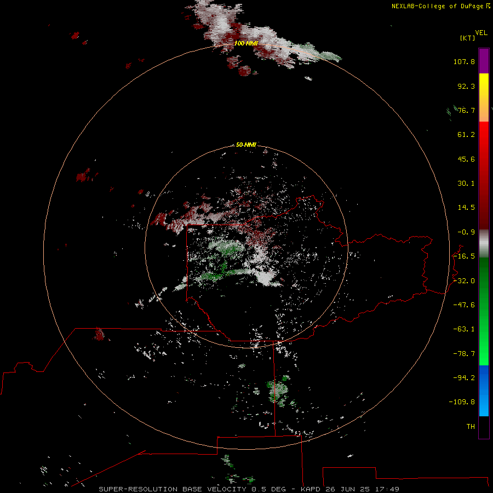Image resolution: width=493 pixels, height=493 pixels.
Task: Click the blue segment of the color bar
Action: [x=484, y=391]
